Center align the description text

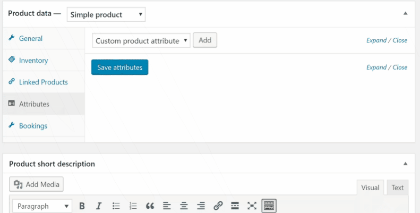click(184, 206)
